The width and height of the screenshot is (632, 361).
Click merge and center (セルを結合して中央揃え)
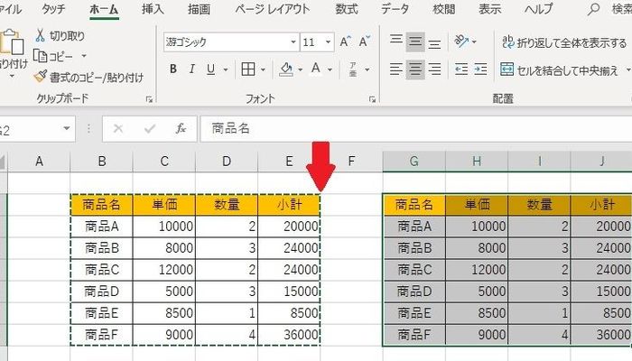[560, 69]
